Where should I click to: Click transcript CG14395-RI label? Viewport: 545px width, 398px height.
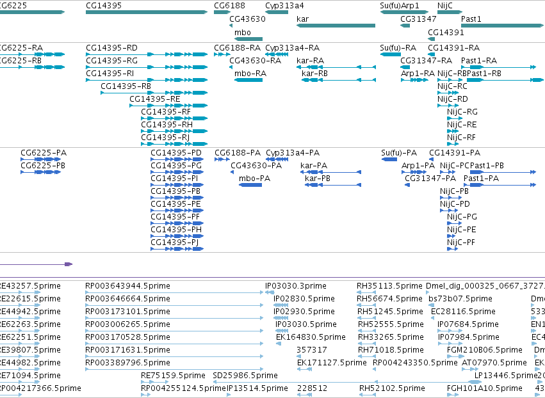click(x=110, y=74)
